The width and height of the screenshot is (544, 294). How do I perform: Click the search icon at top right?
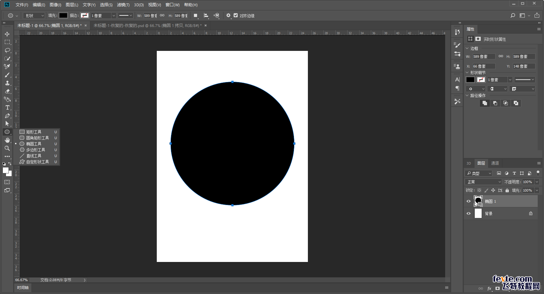coord(513,15)
